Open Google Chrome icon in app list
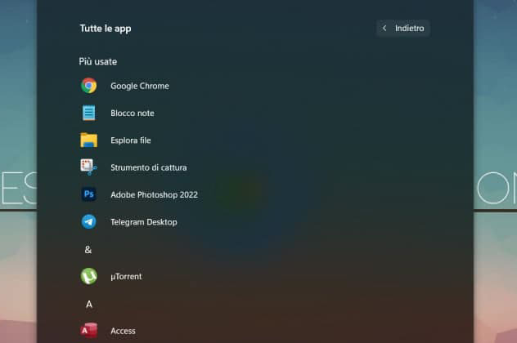 pyautogui.click(x=88, y=86)
